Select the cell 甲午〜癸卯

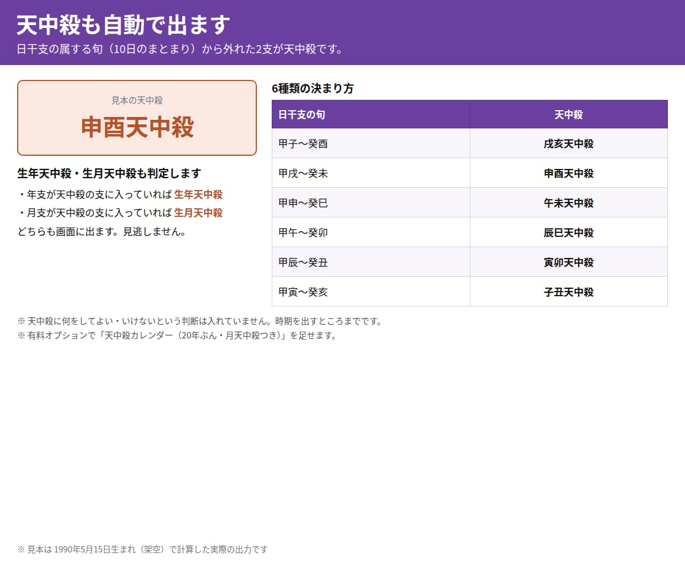(x=371, y=233)
